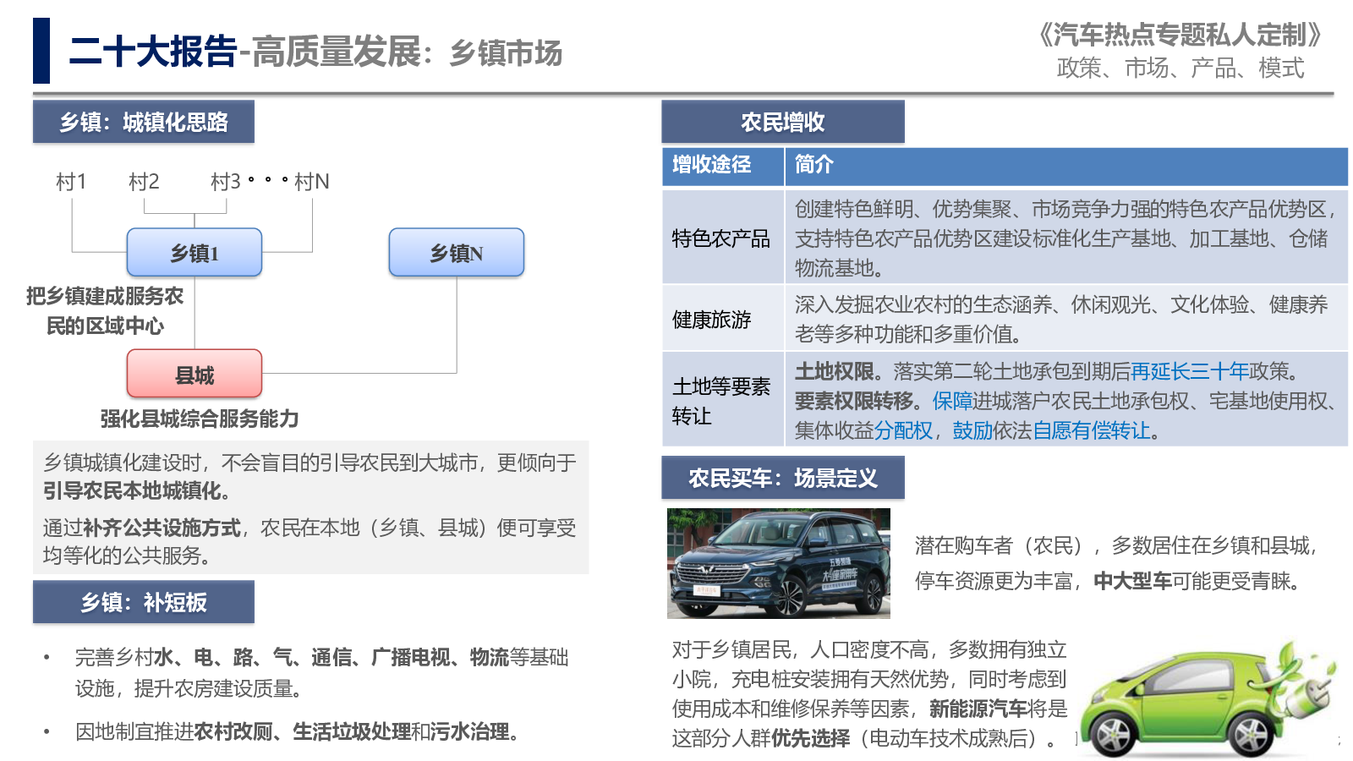The height and width of the screenshot is (761, 1353).
Task: Click the 简介 table column header
Action: (x=813, y=165)
